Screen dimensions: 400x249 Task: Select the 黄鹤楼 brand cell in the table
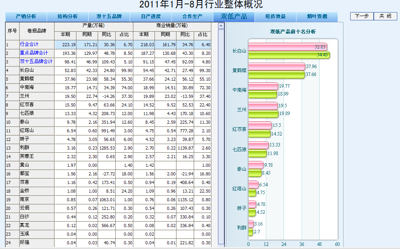point(37,79)
